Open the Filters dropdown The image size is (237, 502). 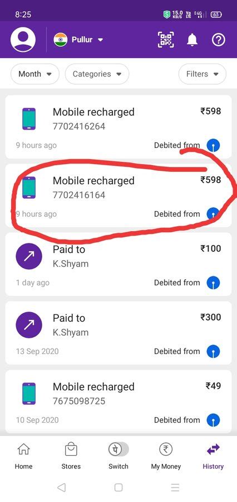tap(203, 74)
